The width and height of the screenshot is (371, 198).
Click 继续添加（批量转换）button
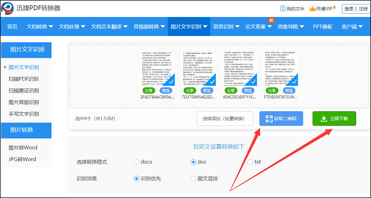pos(225,119)
